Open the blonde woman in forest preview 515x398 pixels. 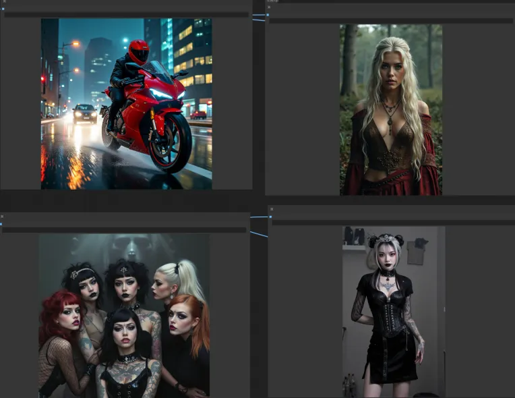[x=390, y=109]
